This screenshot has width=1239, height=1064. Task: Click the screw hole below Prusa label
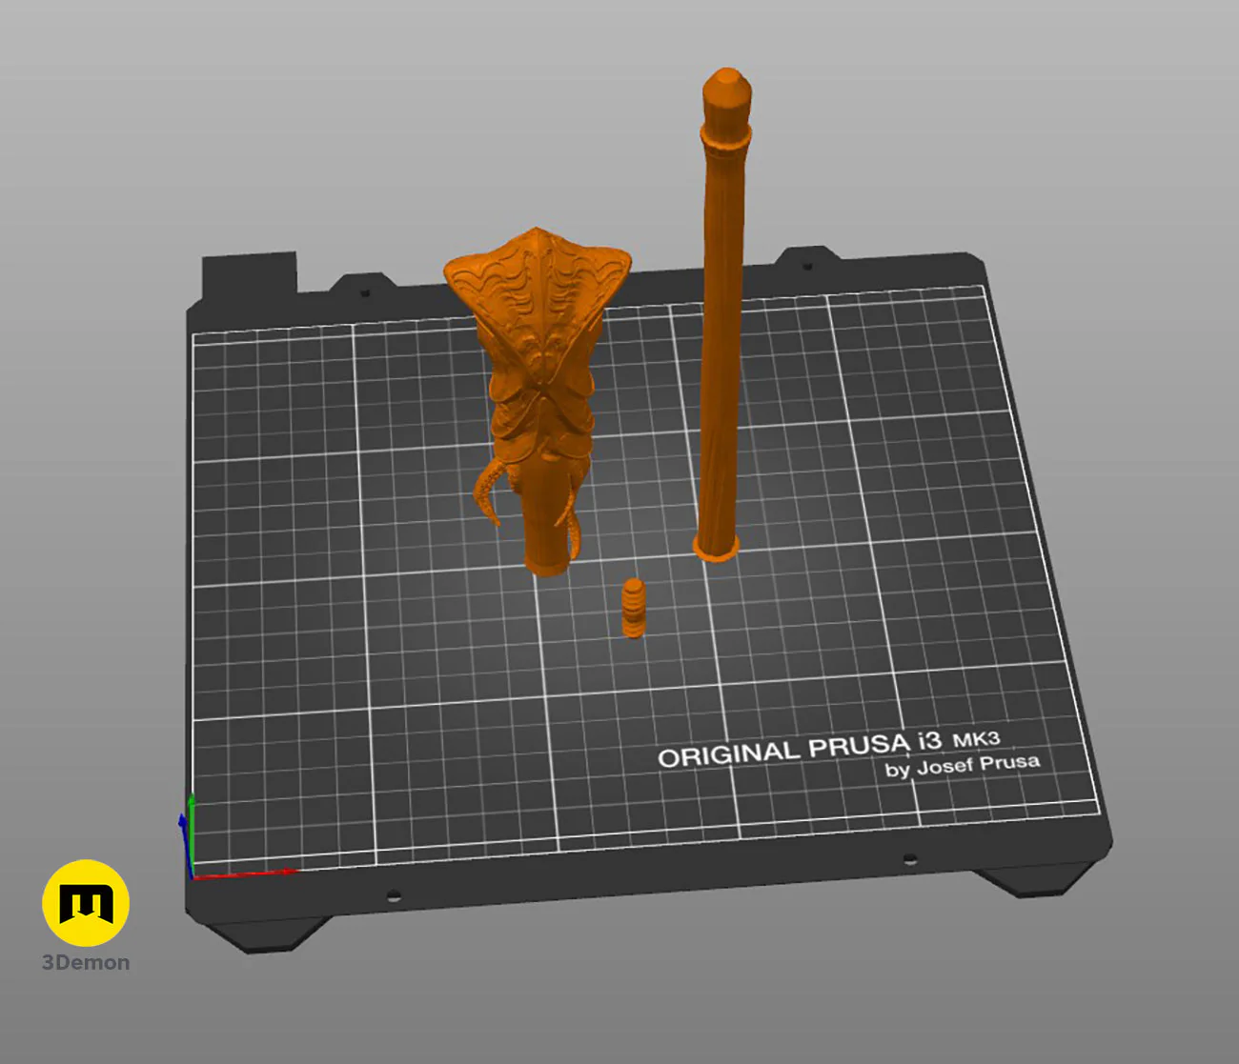point(910,859)
